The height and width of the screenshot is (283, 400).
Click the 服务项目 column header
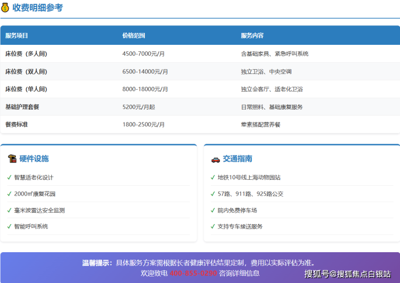[x=17, y=36]
